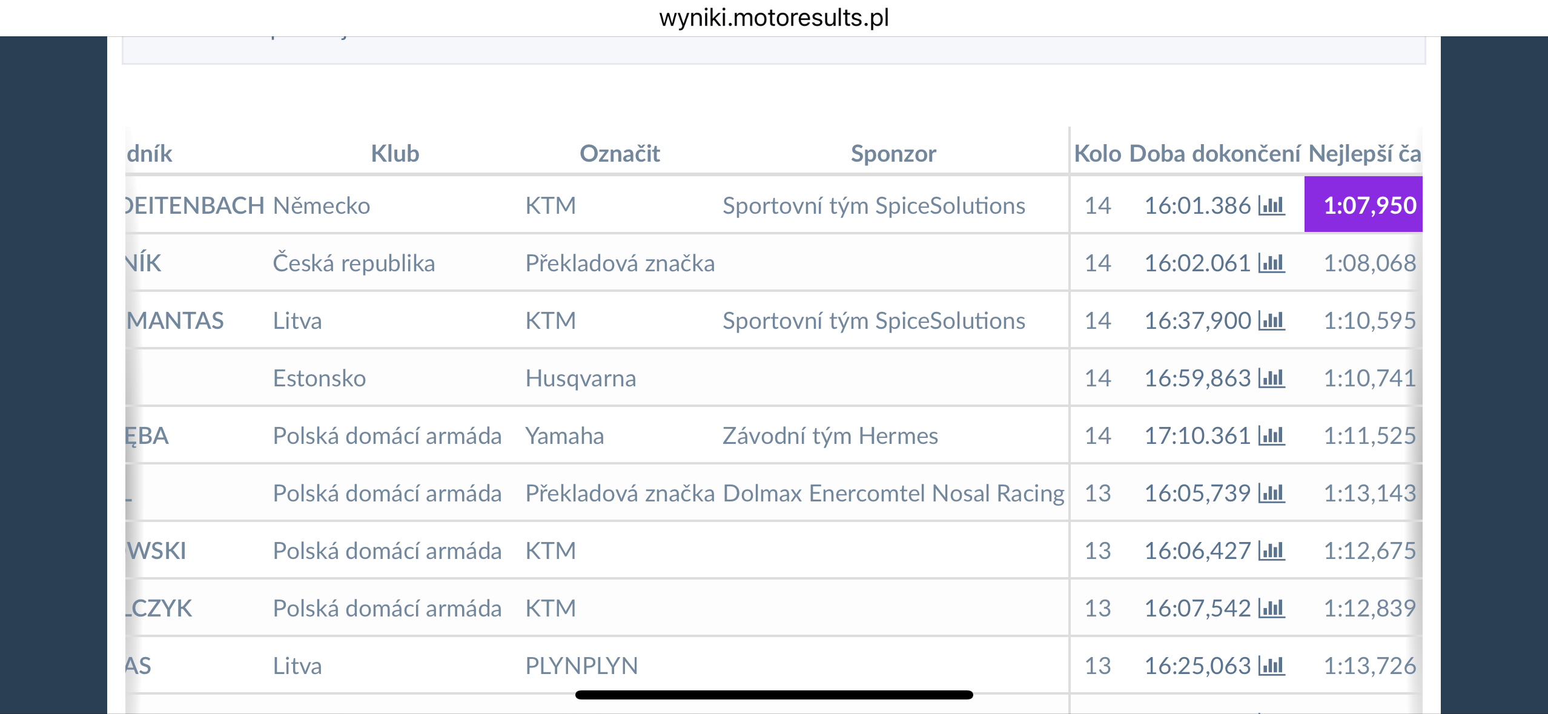Open lap chart icon for 16:06,427 finish time
1548x714 pixels.
(1271, 551)
